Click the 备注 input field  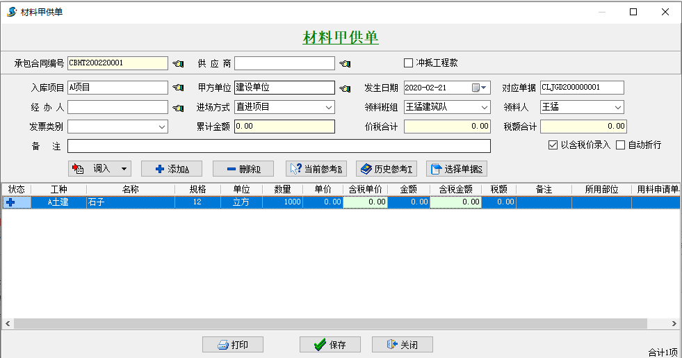point(279,146)
